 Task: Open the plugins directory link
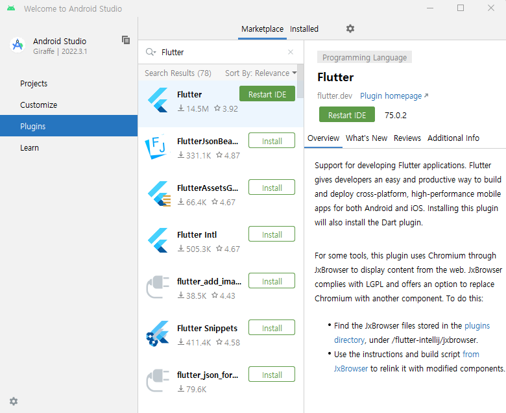tap(476, 326)
